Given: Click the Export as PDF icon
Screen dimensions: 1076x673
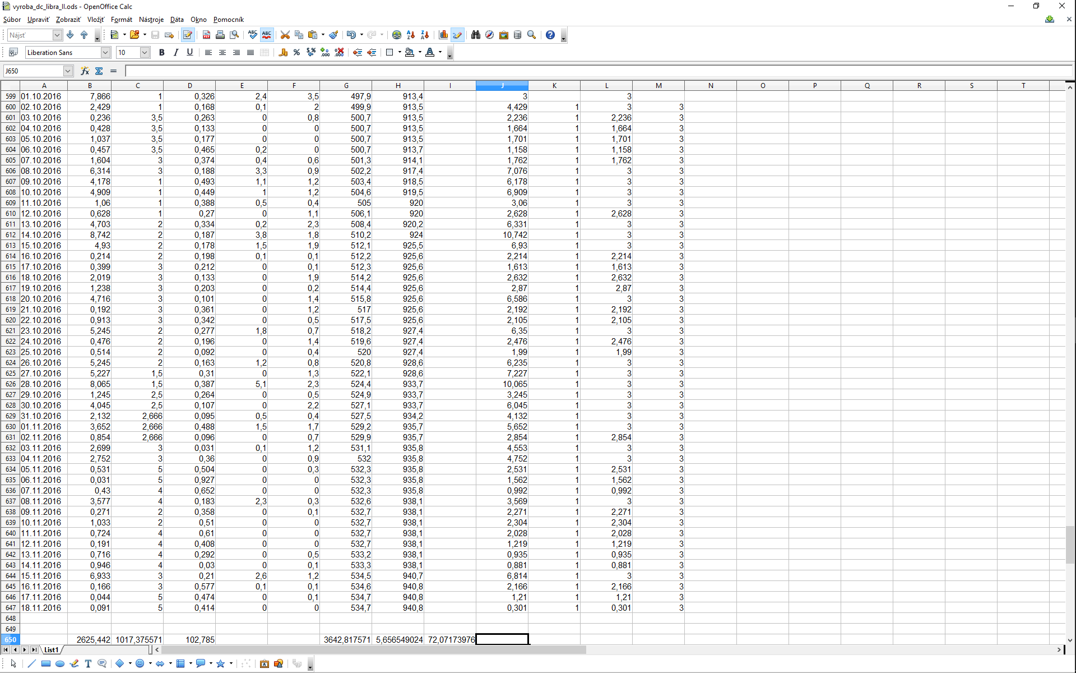Looking at the screenshot, I should click(x=206, y=35).
